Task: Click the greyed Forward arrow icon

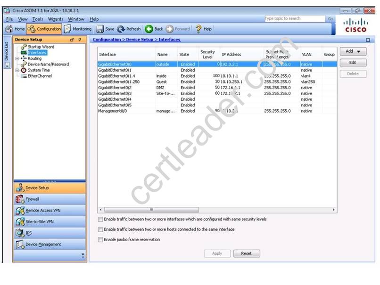Action: pyautogui.click(x=169, y=29)
